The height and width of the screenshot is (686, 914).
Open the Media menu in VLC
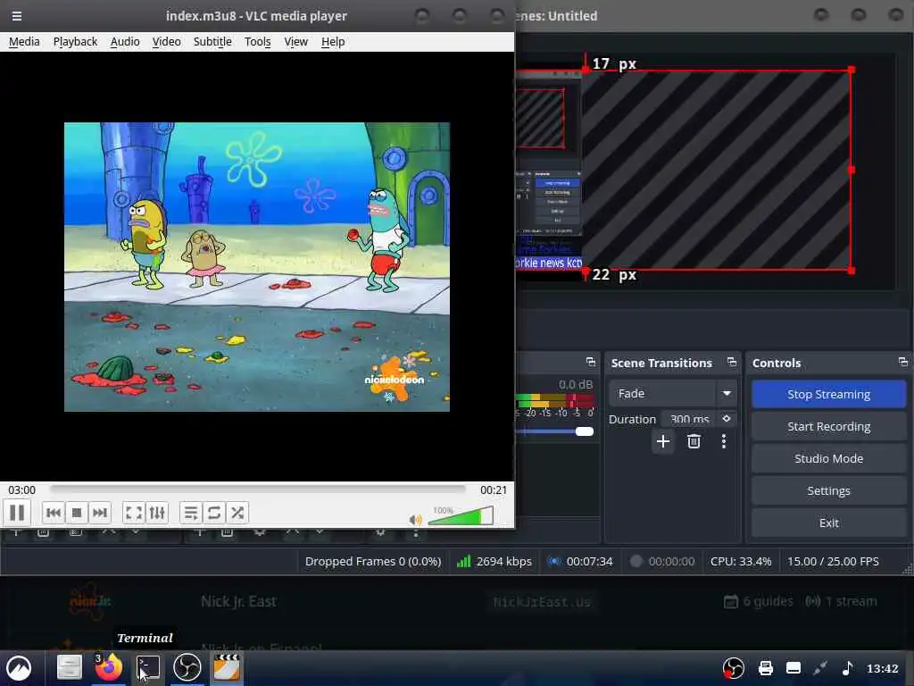(24, 41)
